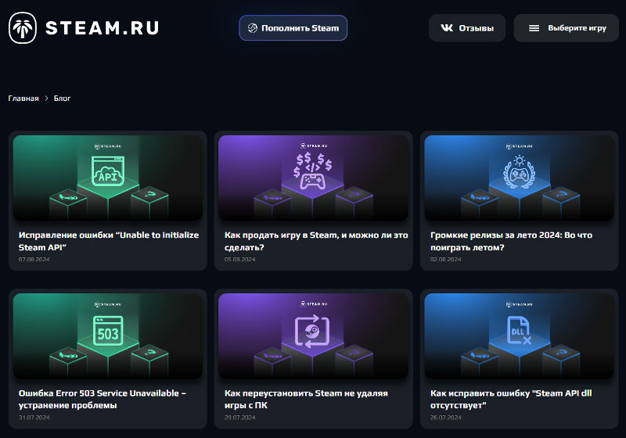Go to Главная breadcrumb
Viewport: 626px width, 438px height.
tap(23, 98)
